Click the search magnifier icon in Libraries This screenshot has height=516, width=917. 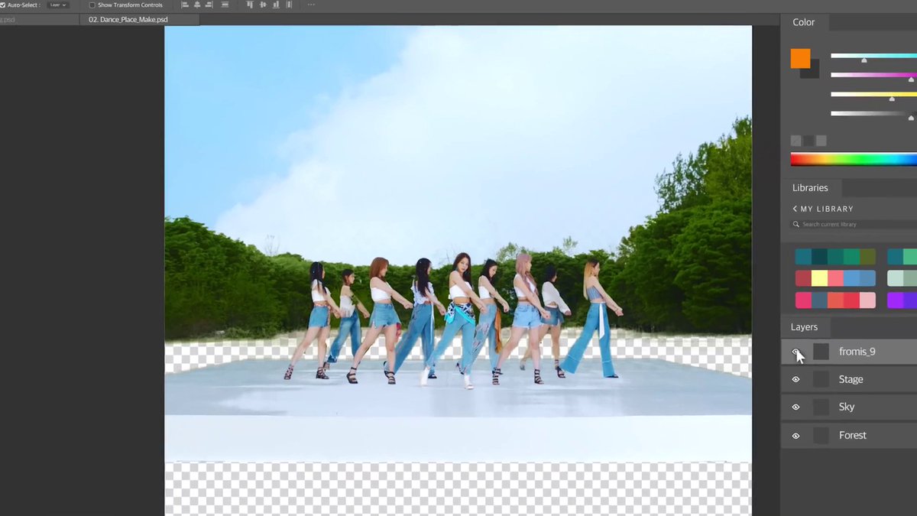point(796,225)
